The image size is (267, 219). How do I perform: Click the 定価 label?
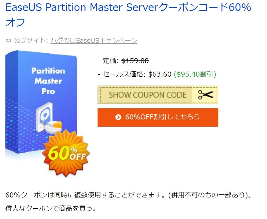tap(111, 61)
